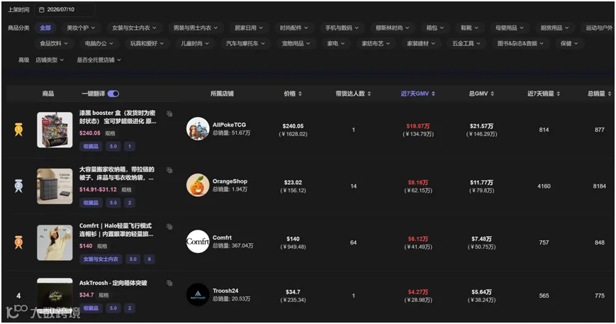Image resolution: width=616 pixels, height=324 pixels.
Task: Open the 电脑办公 category
Action: tap(99, 43)
